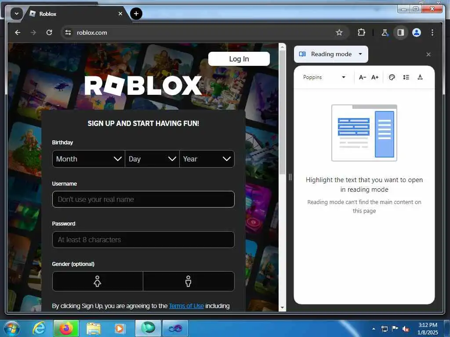Toggle the side panel button

pyautogui.click(x=401, y=32)
